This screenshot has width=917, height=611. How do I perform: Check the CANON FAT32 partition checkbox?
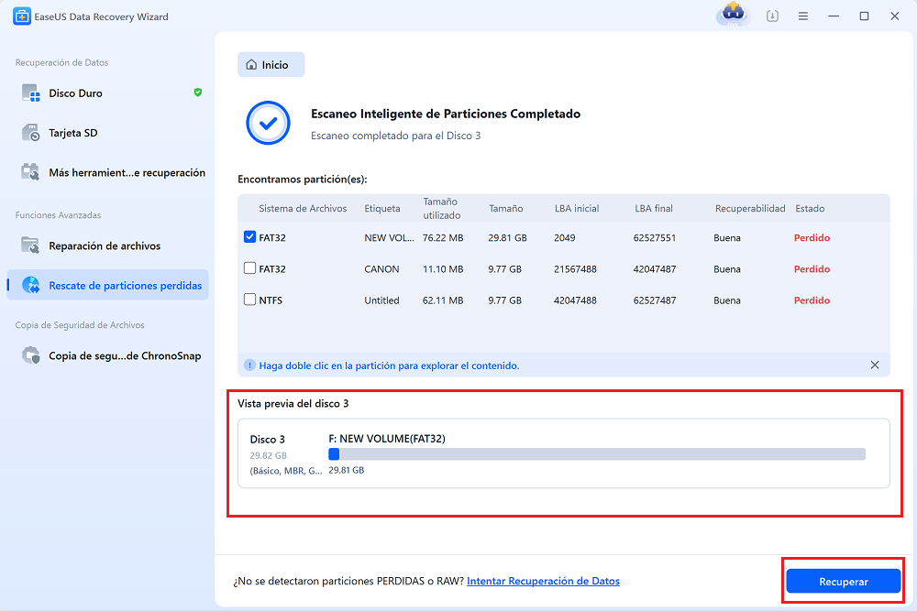249,268
